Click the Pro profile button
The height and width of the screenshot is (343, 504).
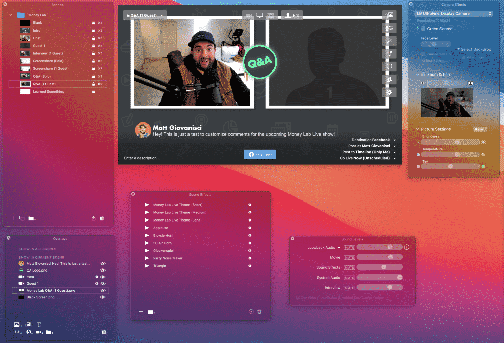(x=292, y=15)
